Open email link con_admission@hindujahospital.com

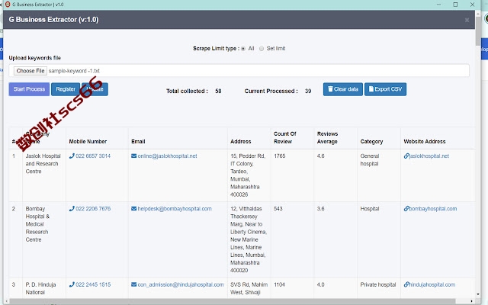point(181,284)
